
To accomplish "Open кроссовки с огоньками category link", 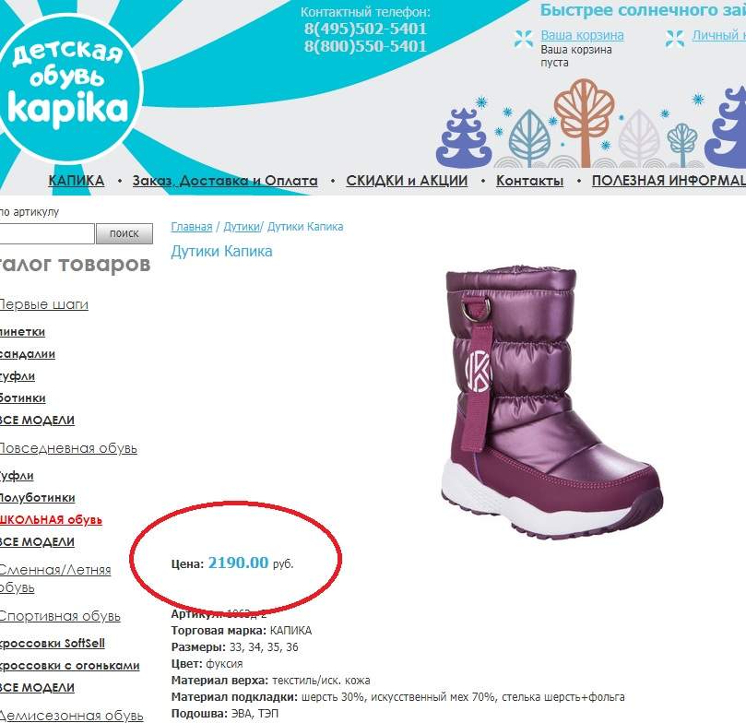I will point(69,666).
